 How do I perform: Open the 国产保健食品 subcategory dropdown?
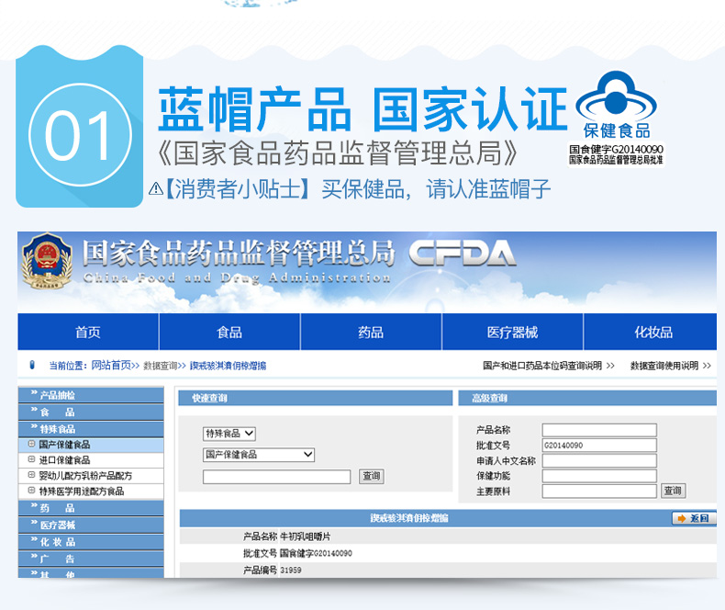click(x=259, y=455)
